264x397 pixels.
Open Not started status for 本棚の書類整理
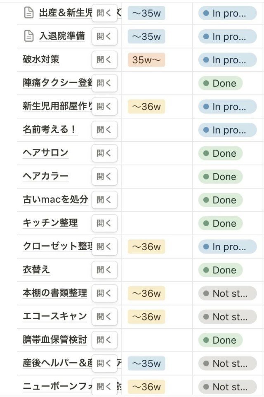227,294
